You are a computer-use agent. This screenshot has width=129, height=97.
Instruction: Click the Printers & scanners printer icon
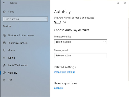pos(4,43)
